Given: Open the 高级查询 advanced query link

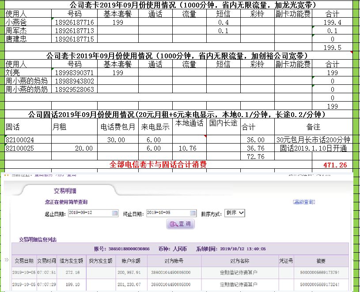Looking at the screenshot, I should (304, 202).
